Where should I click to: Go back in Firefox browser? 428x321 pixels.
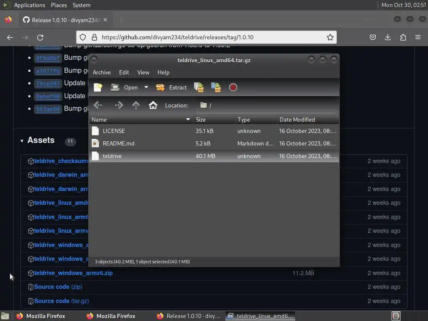[x=10, y=37]
